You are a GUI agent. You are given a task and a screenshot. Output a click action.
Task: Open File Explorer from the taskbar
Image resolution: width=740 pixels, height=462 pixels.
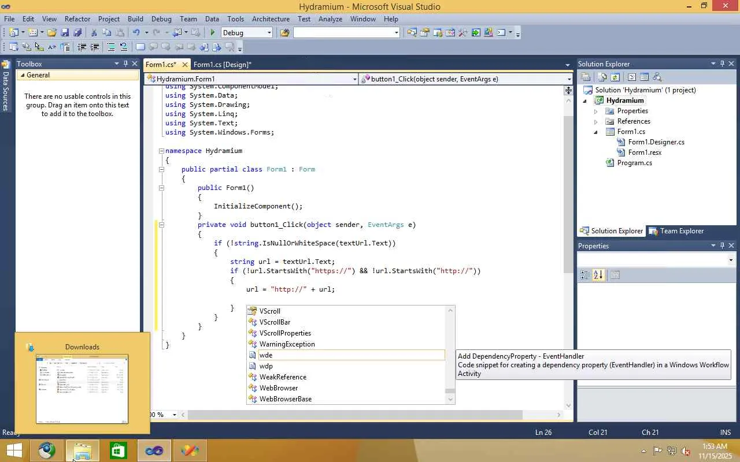[83, 450]
